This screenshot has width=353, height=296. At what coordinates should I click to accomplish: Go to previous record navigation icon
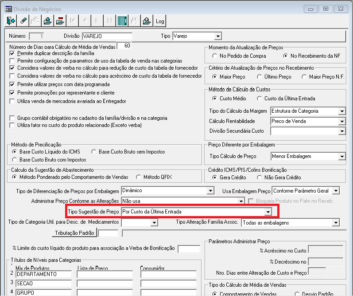(x=85, y=21)
